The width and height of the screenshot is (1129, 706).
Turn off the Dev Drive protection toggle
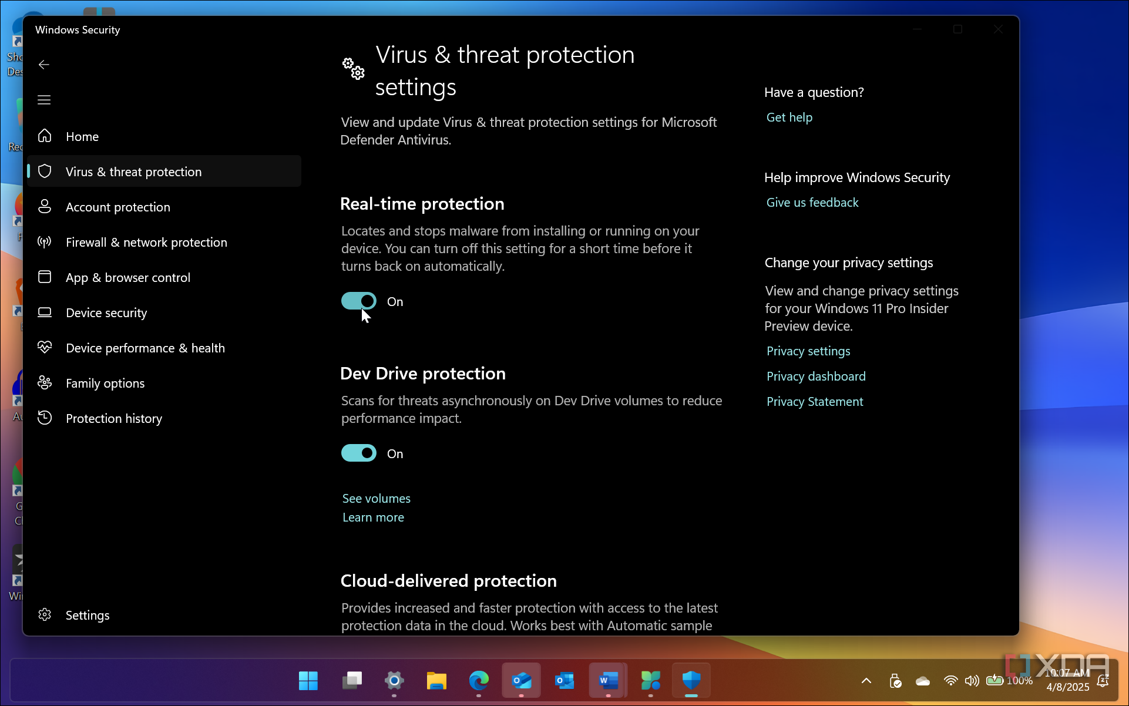[359, 453]
